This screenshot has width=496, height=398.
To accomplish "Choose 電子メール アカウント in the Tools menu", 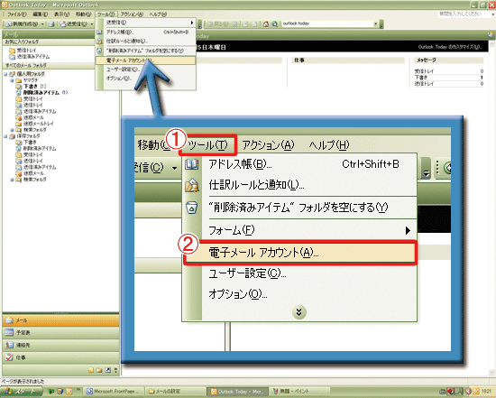I will (x=145, y=60).
